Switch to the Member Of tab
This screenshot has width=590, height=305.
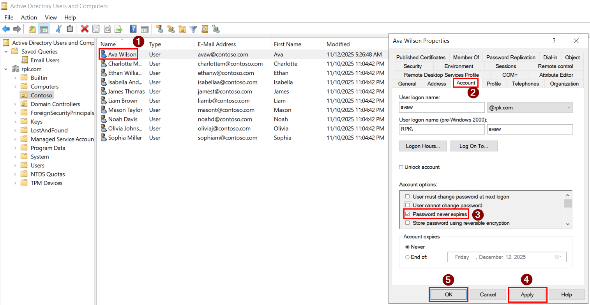[466, 57]
